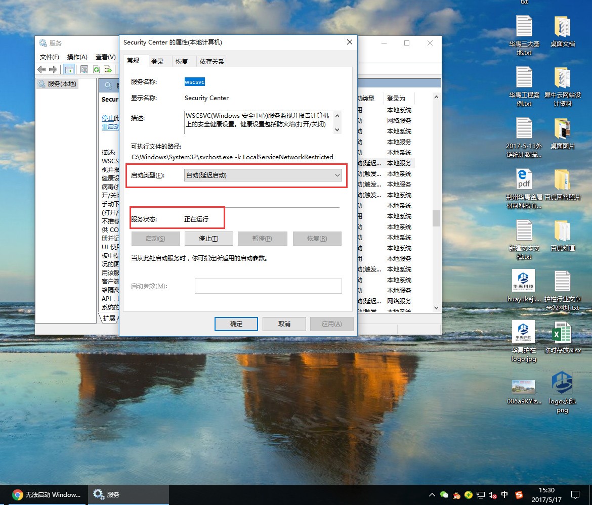Click the 停止(T) button
The height and width of the screenshot is (505, 592).
click(208, 239)
